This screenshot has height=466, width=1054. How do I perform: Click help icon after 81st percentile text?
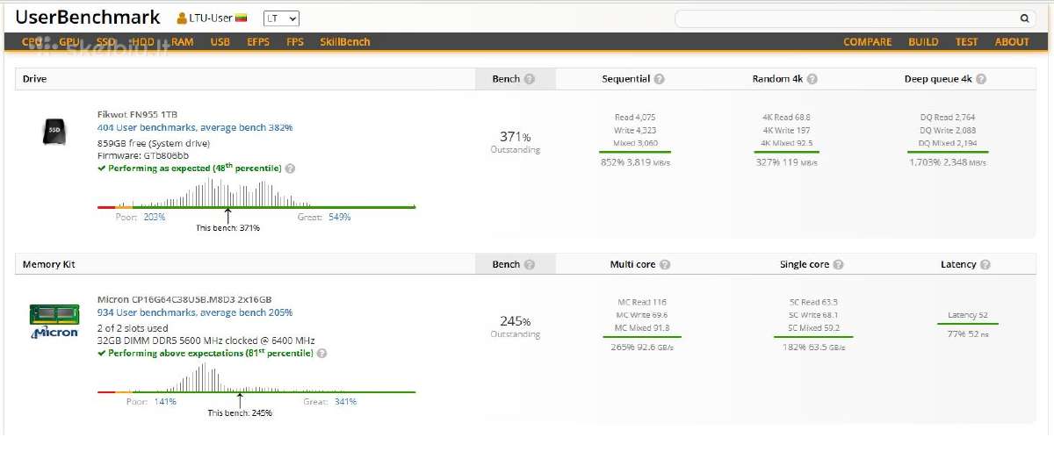click(x=321, y=354)
